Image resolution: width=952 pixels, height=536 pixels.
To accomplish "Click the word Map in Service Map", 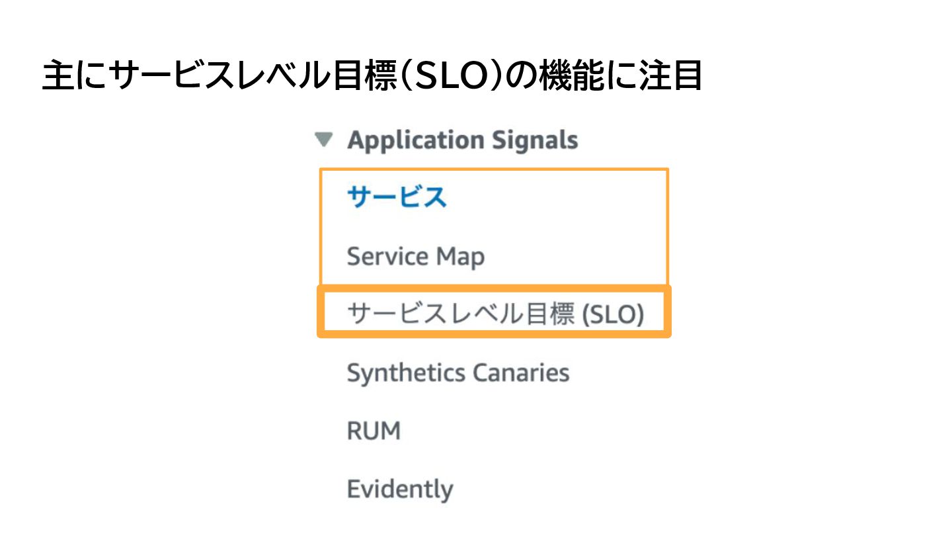I will tap(462, 257).
